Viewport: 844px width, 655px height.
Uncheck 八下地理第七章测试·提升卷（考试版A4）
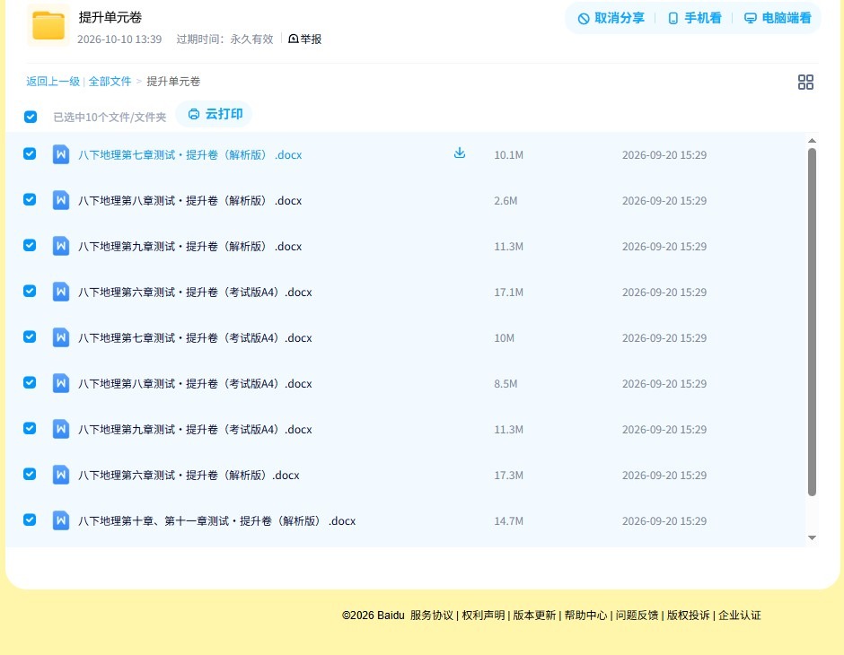[x=30, y=336]
